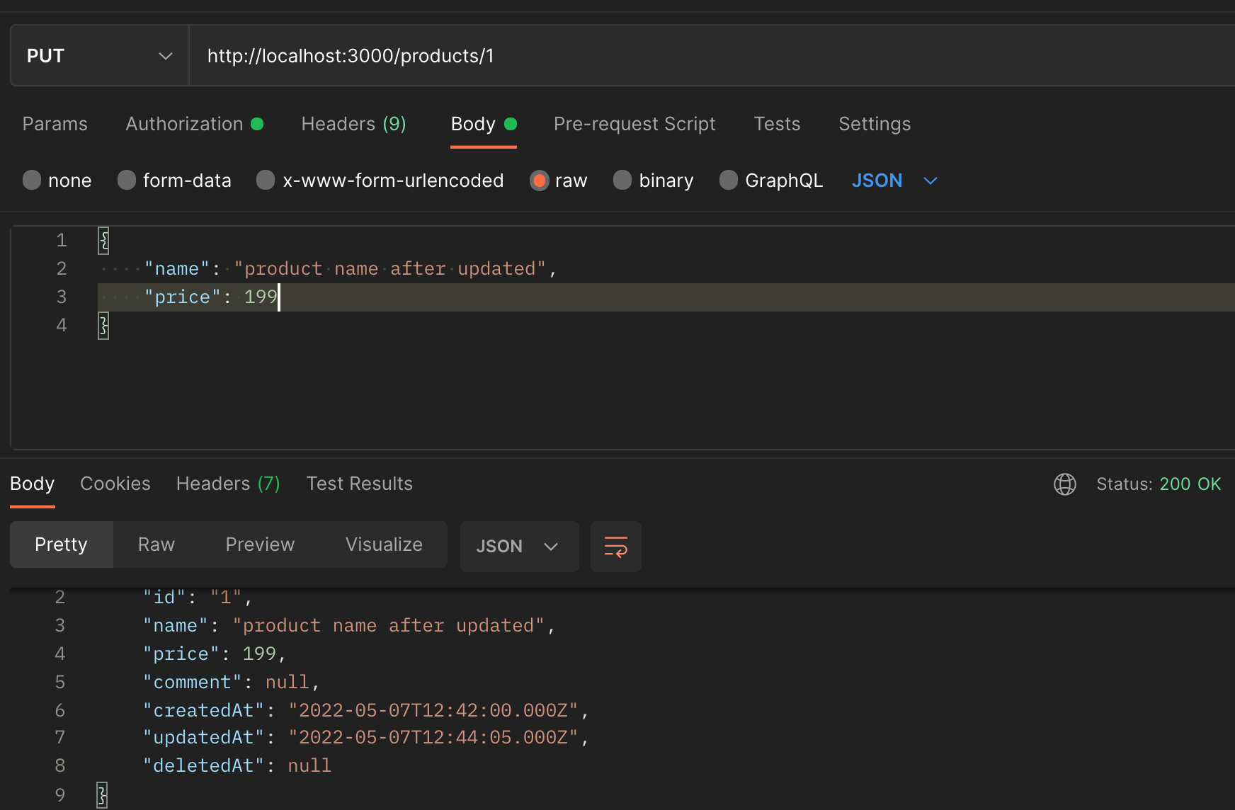
Task: Open the Pre-request Script tab
Action: tap(634, 124)
